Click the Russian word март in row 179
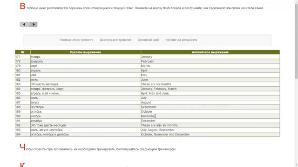Screen dimensions: 298x167 34,66
